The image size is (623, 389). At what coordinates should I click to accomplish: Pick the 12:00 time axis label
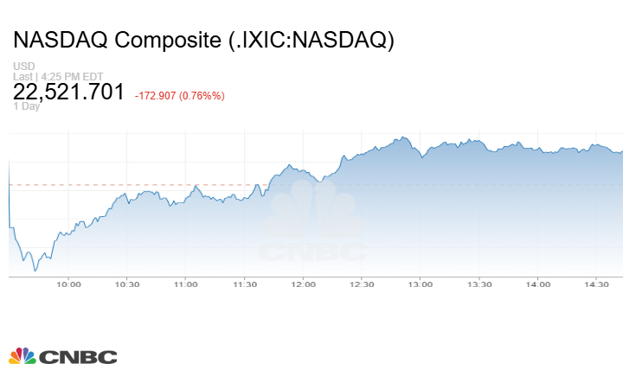[304, 284]
